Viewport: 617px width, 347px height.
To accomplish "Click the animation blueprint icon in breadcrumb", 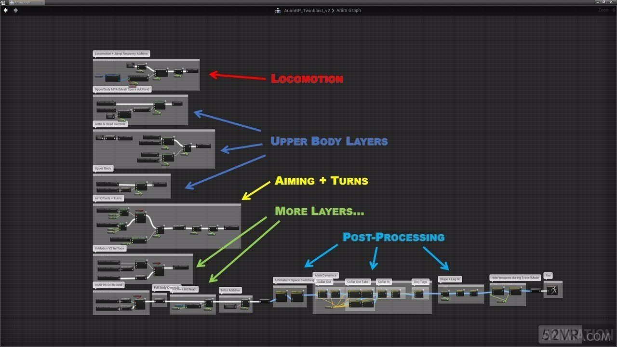I will click(278, 10).
